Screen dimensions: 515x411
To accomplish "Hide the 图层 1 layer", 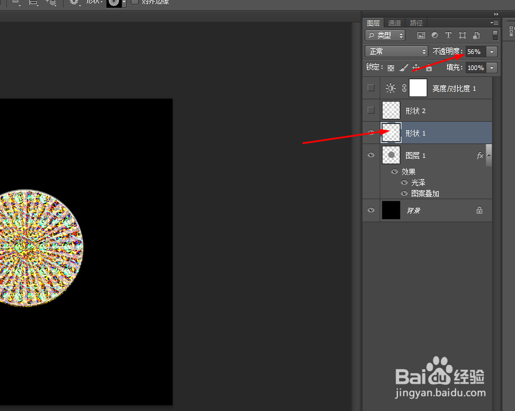I will pyautogui.click(x=371, y=155).
